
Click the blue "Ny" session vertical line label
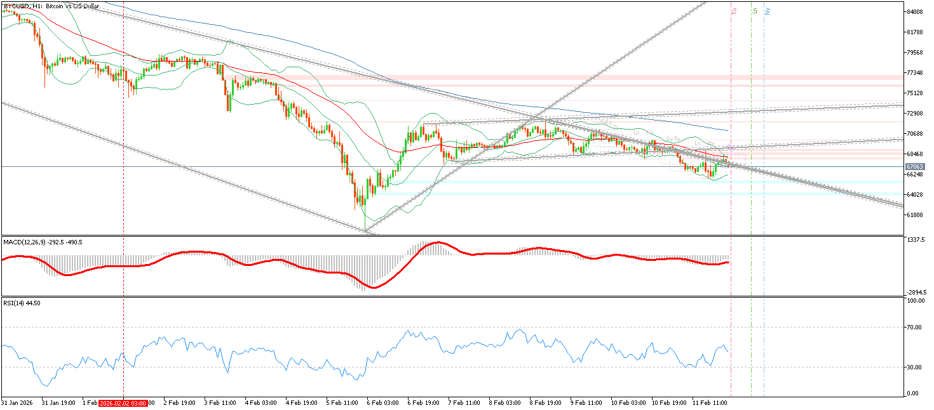pos(768,11)
